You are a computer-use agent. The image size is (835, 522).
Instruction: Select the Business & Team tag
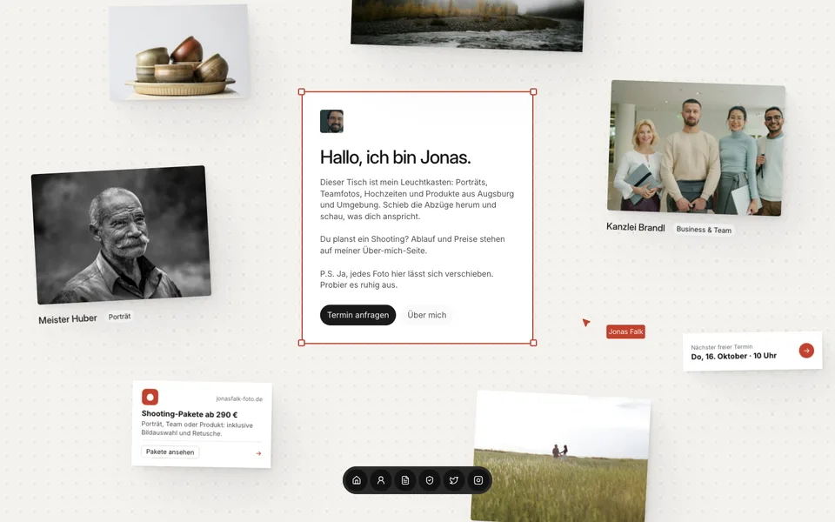(x=704, y=230)
